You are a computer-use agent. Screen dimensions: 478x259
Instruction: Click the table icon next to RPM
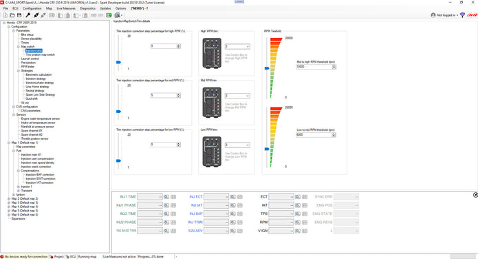pyautogui.click(x=305, y=222)
